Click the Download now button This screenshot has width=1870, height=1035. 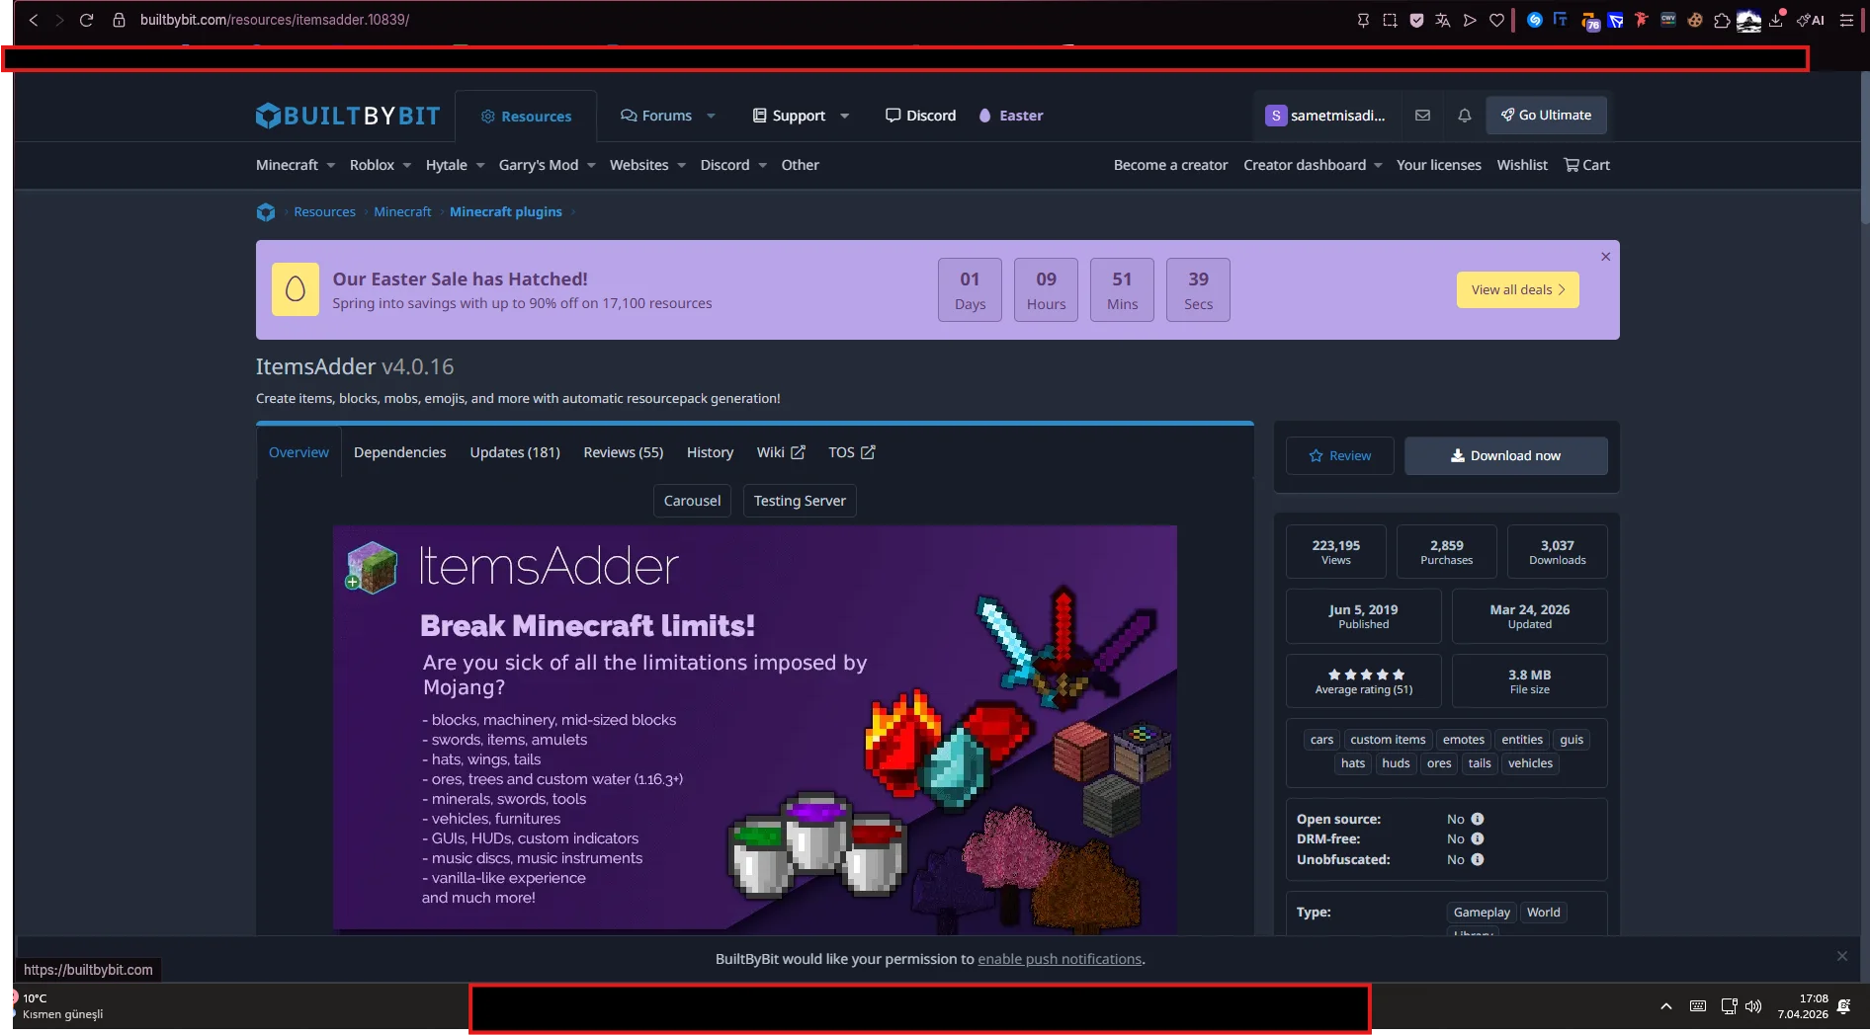(1506, 456)
